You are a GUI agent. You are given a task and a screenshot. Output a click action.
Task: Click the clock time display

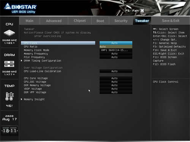coord(9,131)
